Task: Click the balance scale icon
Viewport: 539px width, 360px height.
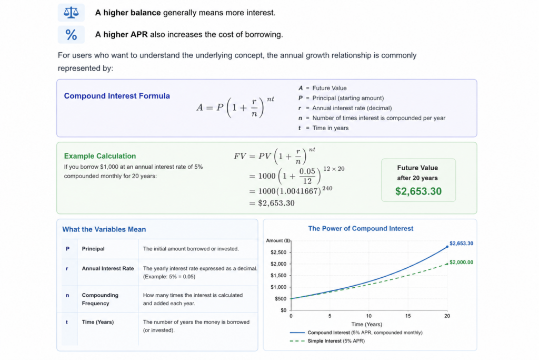Action: coord(71,13)
